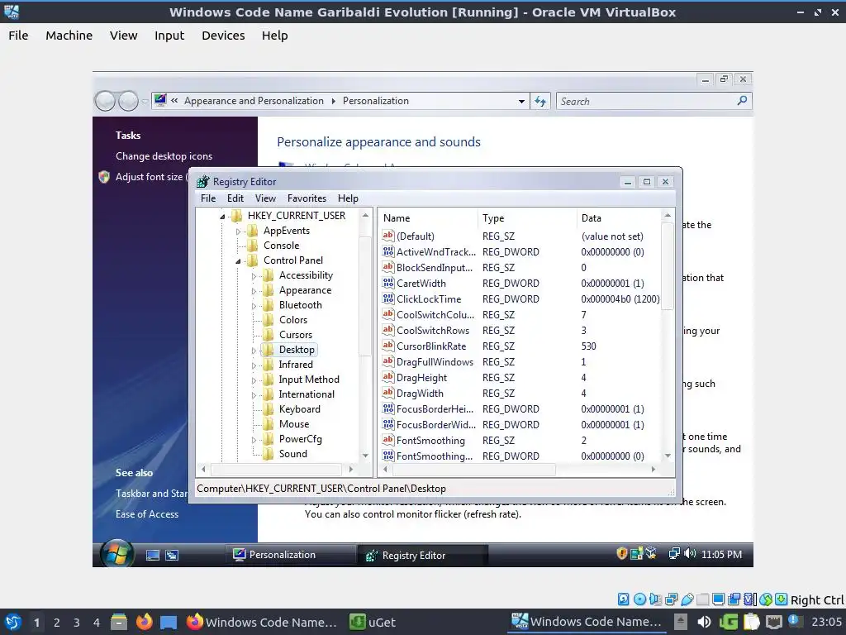Click the host volume speaker icon
Image resolution: width=846 pixels, height=635 pixels.
(704, 622)
